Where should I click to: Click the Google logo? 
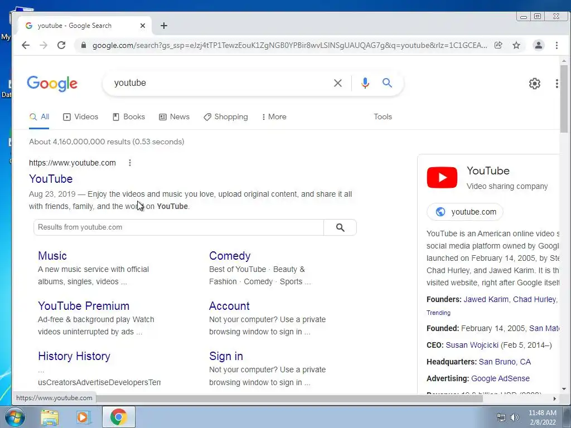(x=52, y=84)
